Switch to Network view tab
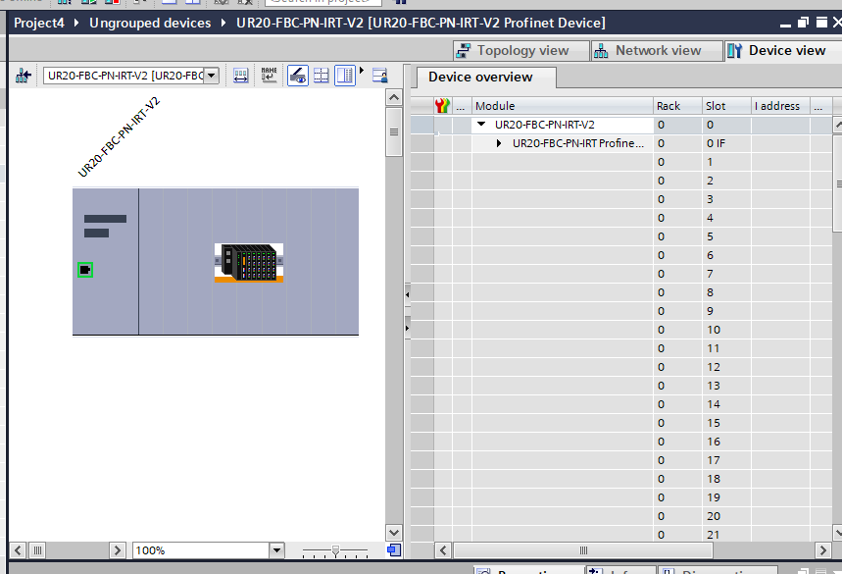 (656, 50)
